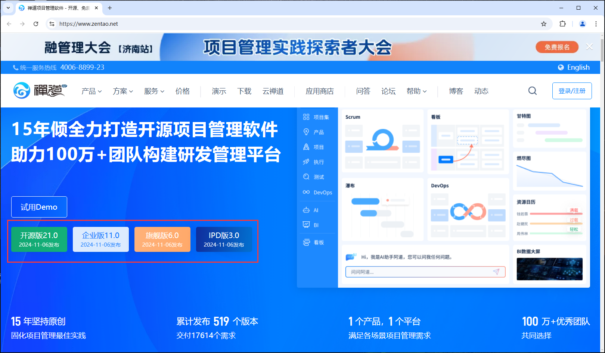Expand the 服务 navigation dropdown
This screenshot has height=353, width=605.
coord(154,91)
